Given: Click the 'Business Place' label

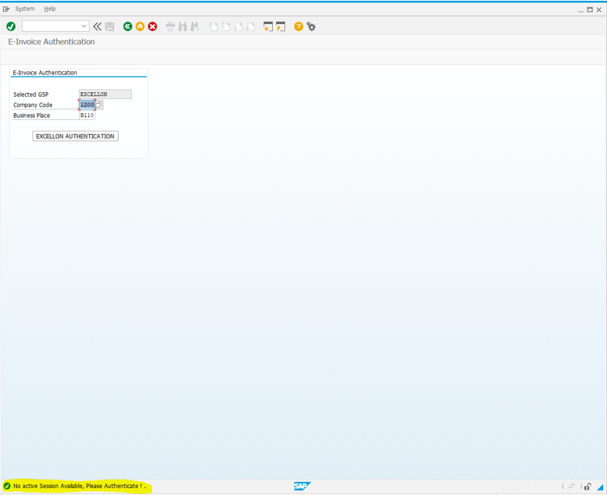Looking at the screenshot, I should coord(31,115).
